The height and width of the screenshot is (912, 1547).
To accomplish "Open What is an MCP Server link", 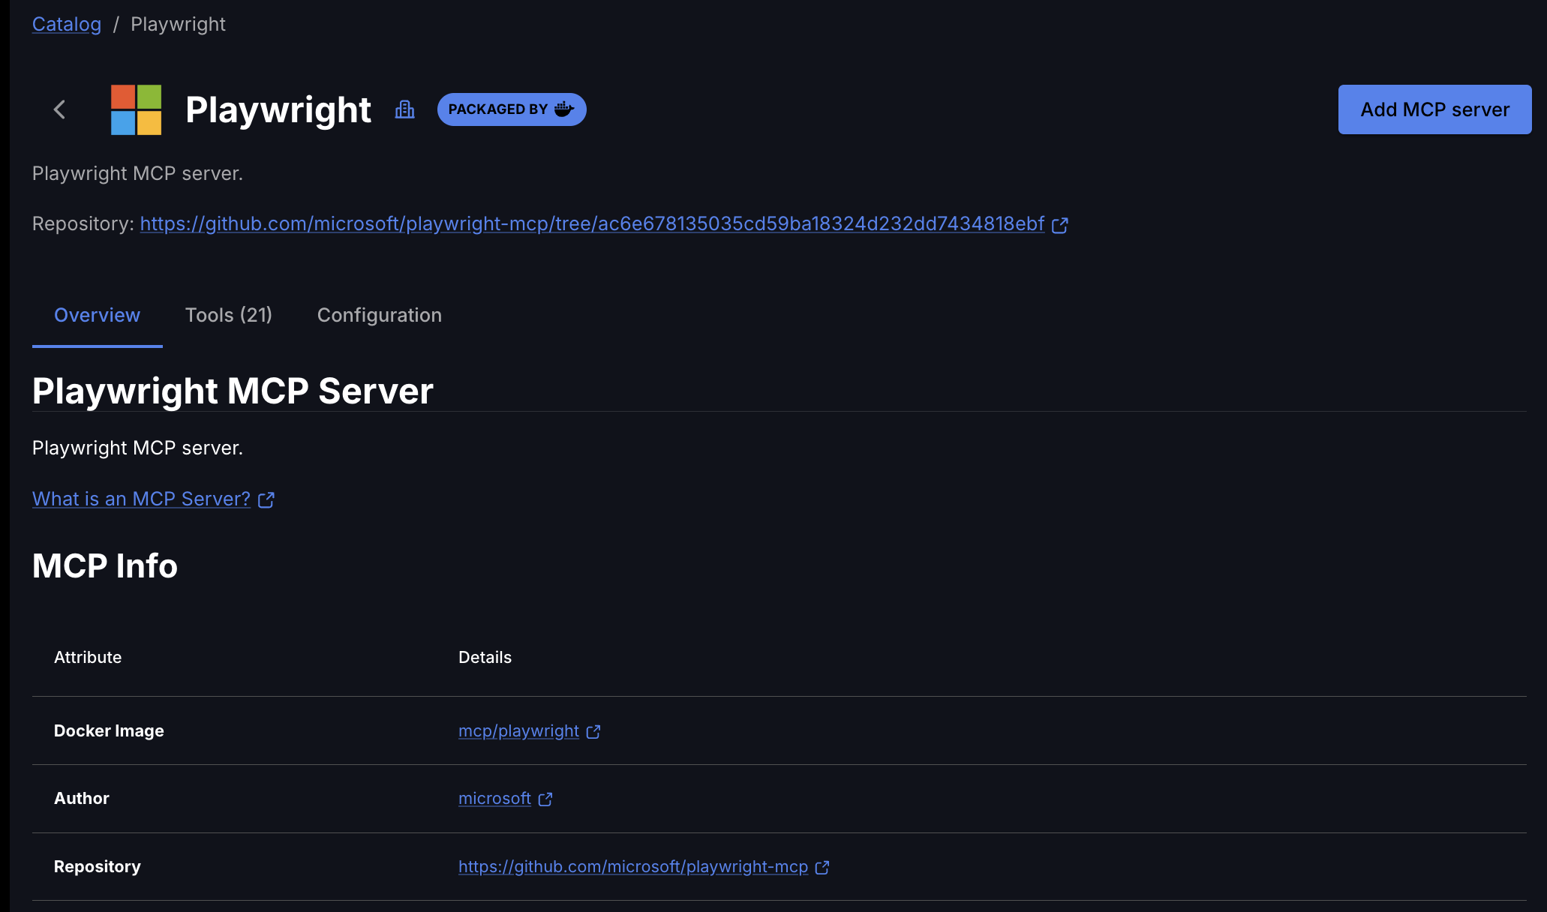I will 141,499.
